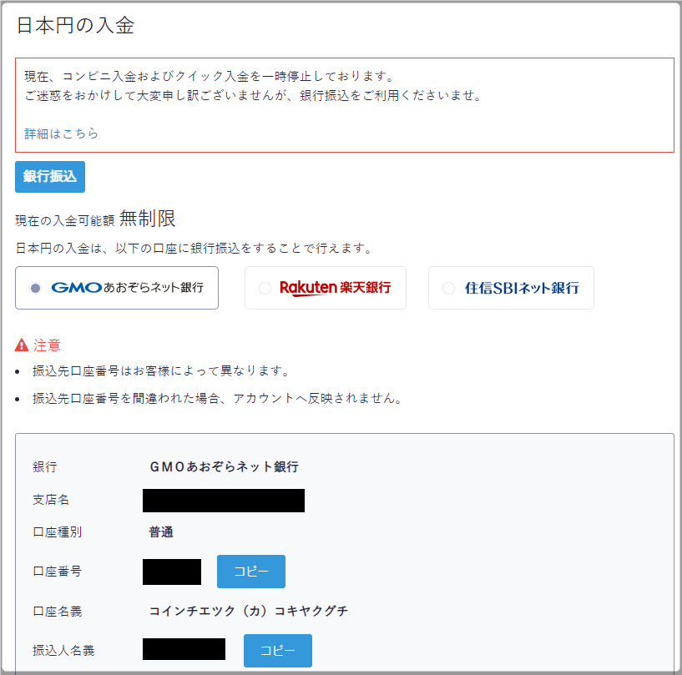
Task: Pick the 住信SBIネット銀行 radio button
Action: pyautogui.click(x=448, y=288)
